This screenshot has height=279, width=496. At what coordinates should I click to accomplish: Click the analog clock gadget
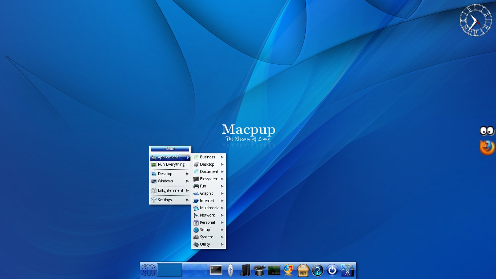(475, 20)
